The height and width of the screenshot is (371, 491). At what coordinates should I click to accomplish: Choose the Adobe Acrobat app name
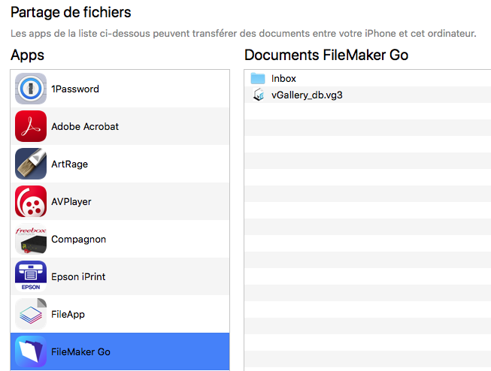(x=85, y=126)
